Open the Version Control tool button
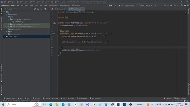The image size is (190, 107). point(9,98)
